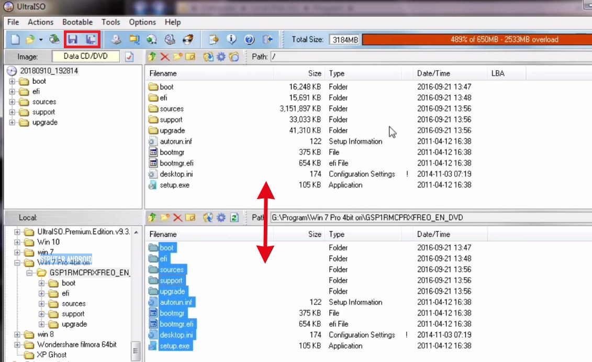Click the Mount to Virtual Drive icon

(170, 39)
